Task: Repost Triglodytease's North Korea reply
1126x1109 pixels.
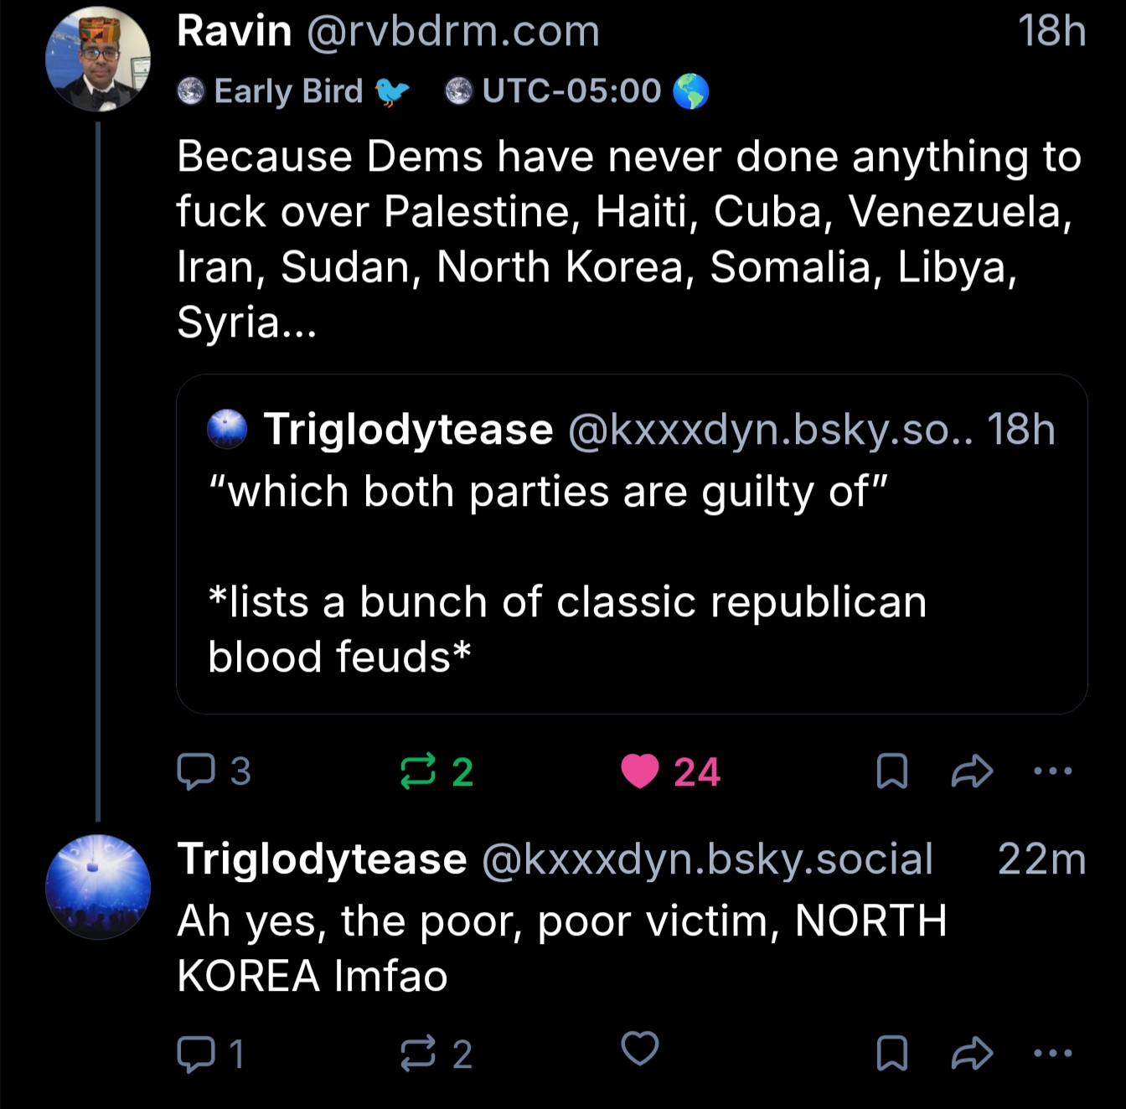Action: pos(418,1054)
